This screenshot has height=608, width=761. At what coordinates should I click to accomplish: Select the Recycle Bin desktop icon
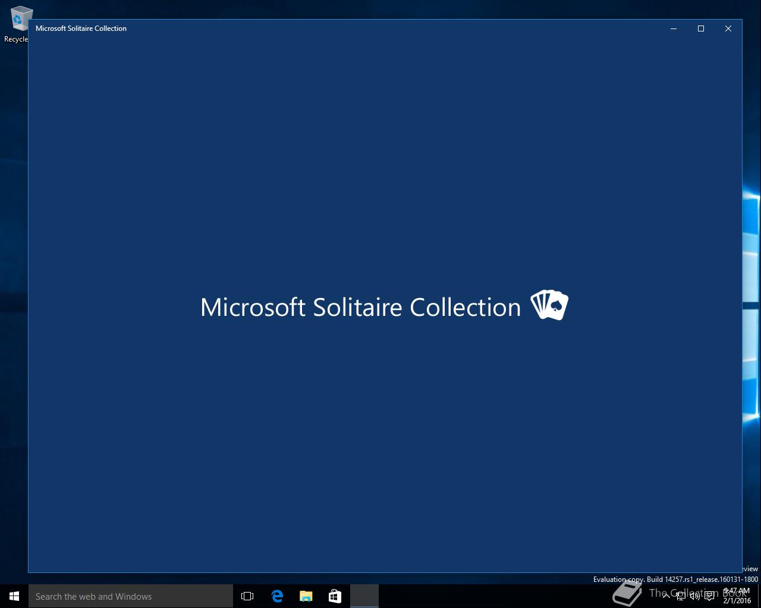click(x=17, y=24)
